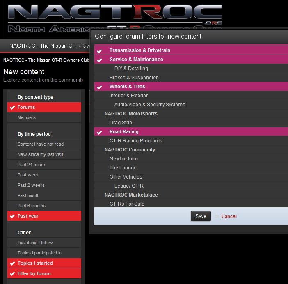Select the Brakes & Suspension forum
Image resolution: width=288 pixels, height=284 pixels.
(191, 77)
